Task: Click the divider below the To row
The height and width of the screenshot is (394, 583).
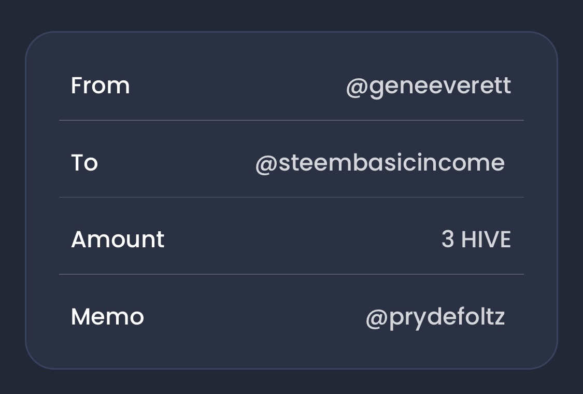Action: coord(291,197)
